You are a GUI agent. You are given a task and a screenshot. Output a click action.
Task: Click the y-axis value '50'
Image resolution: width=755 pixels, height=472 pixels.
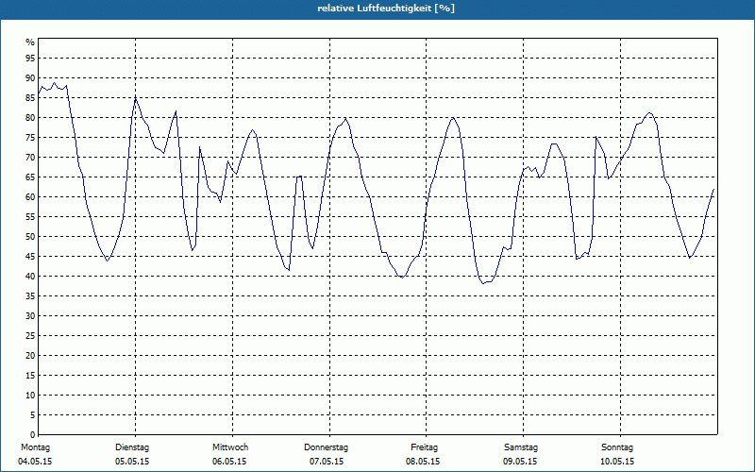30,237
